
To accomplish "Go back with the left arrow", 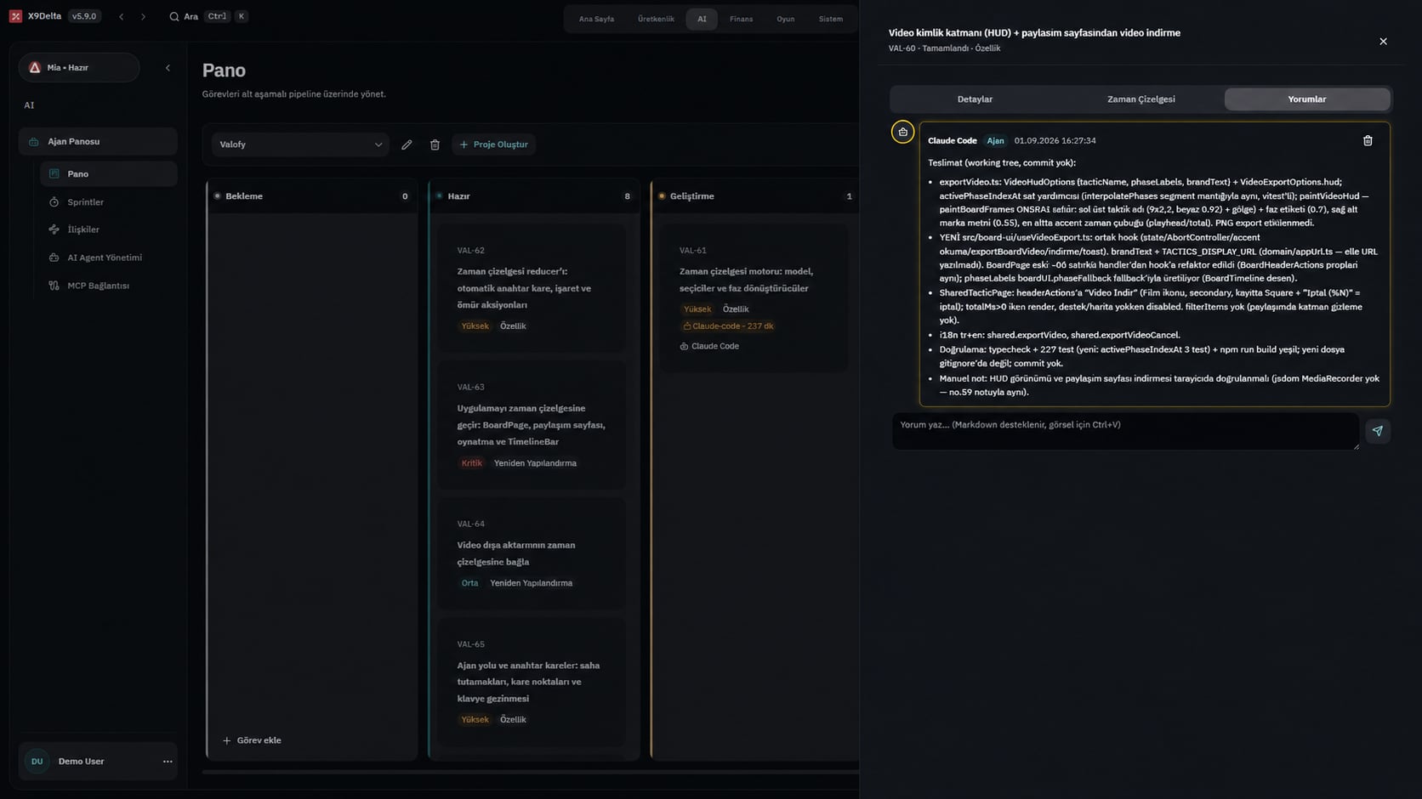I will pyautogui.click(x=122, y=16).
